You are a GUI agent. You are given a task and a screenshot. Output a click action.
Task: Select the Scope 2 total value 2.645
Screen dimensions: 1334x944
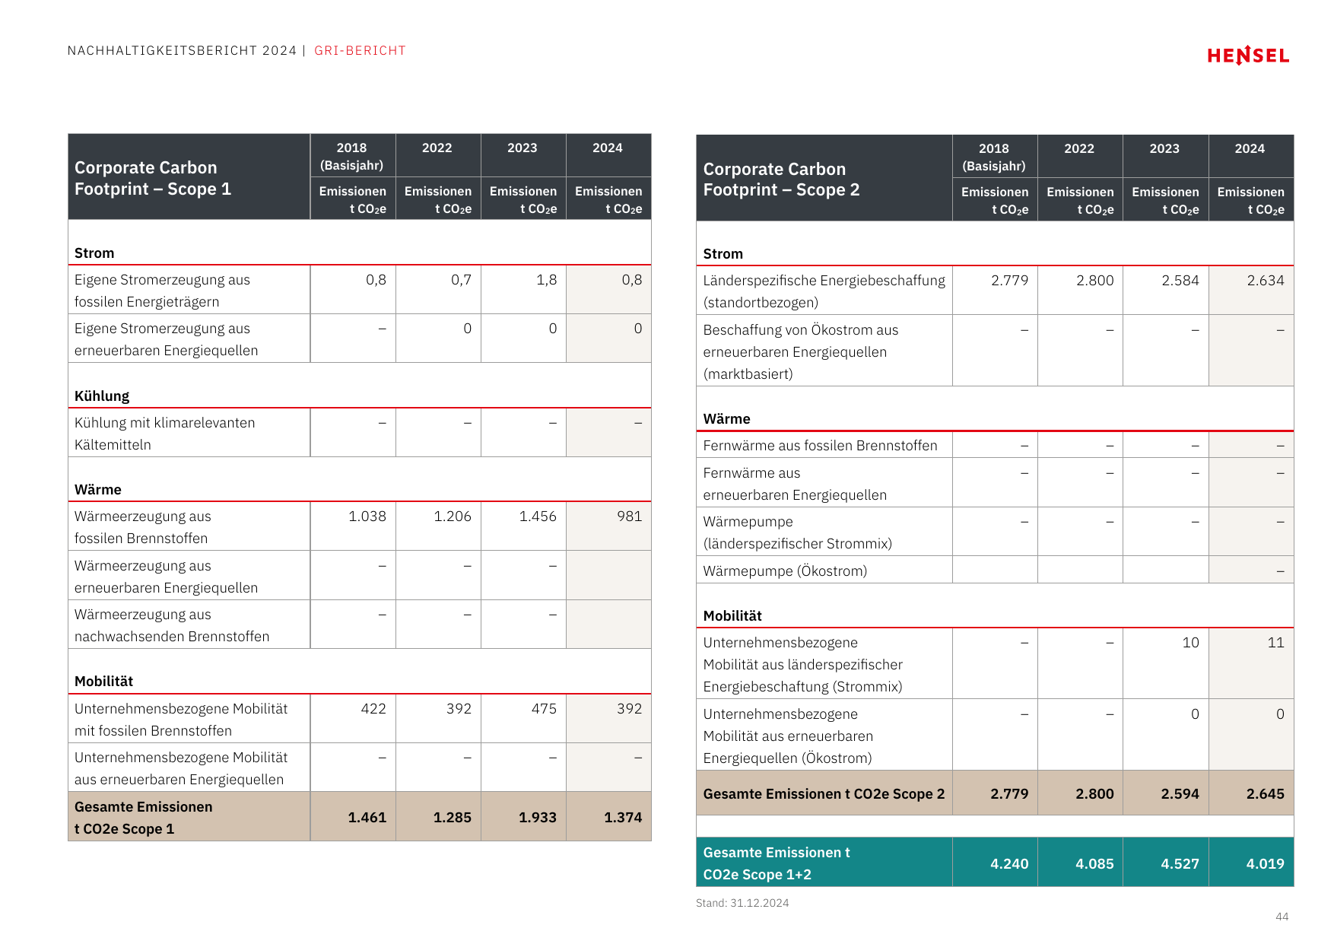(x=1266, y=794)
